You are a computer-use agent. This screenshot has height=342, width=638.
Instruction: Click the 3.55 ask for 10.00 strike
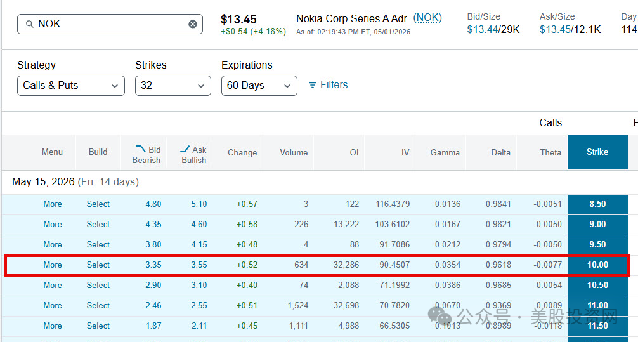pyautogui.click(x=199, y=265)
